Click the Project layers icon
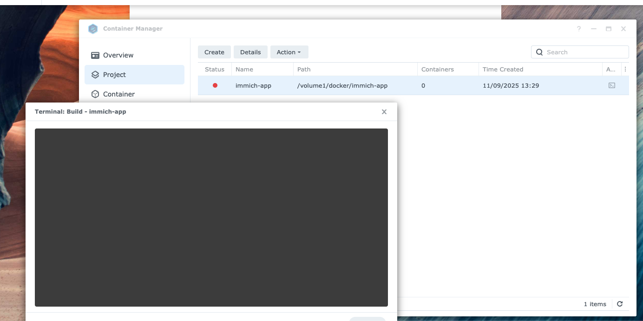The width and height of the screenshot is (643, 321). tap(95, 75)
